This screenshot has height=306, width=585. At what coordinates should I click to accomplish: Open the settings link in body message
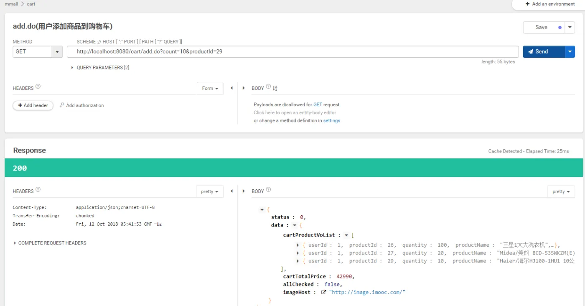pyautogui.click(x=332, y=120)
